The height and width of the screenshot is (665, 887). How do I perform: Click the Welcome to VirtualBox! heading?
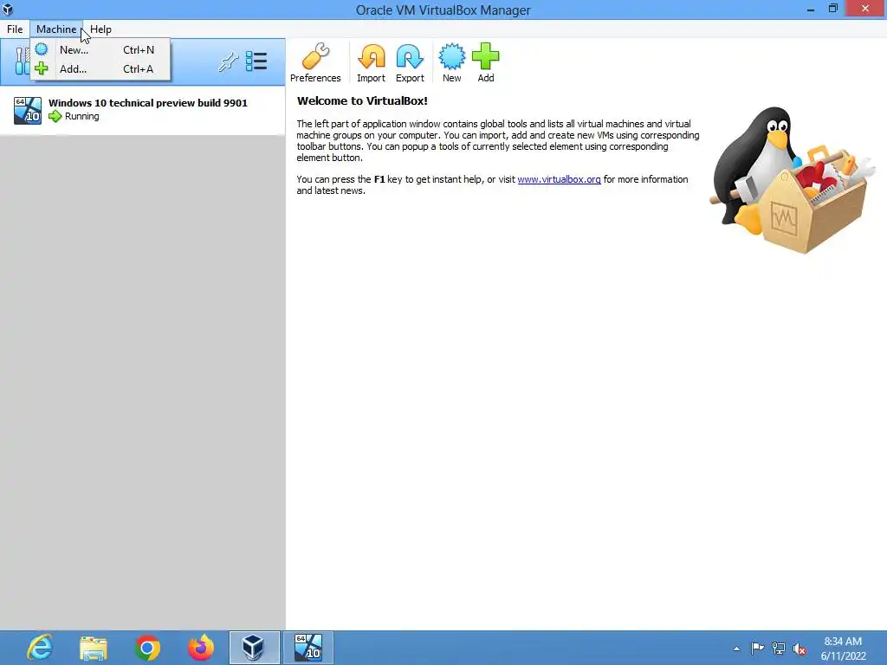coord(362,100)
